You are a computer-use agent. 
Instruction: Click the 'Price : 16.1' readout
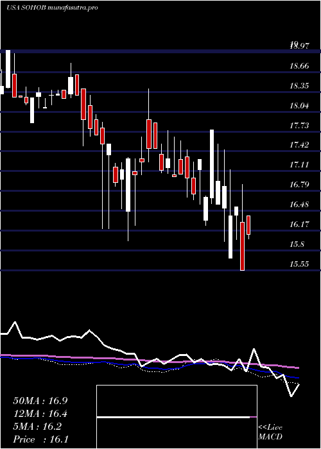point(40,439)
